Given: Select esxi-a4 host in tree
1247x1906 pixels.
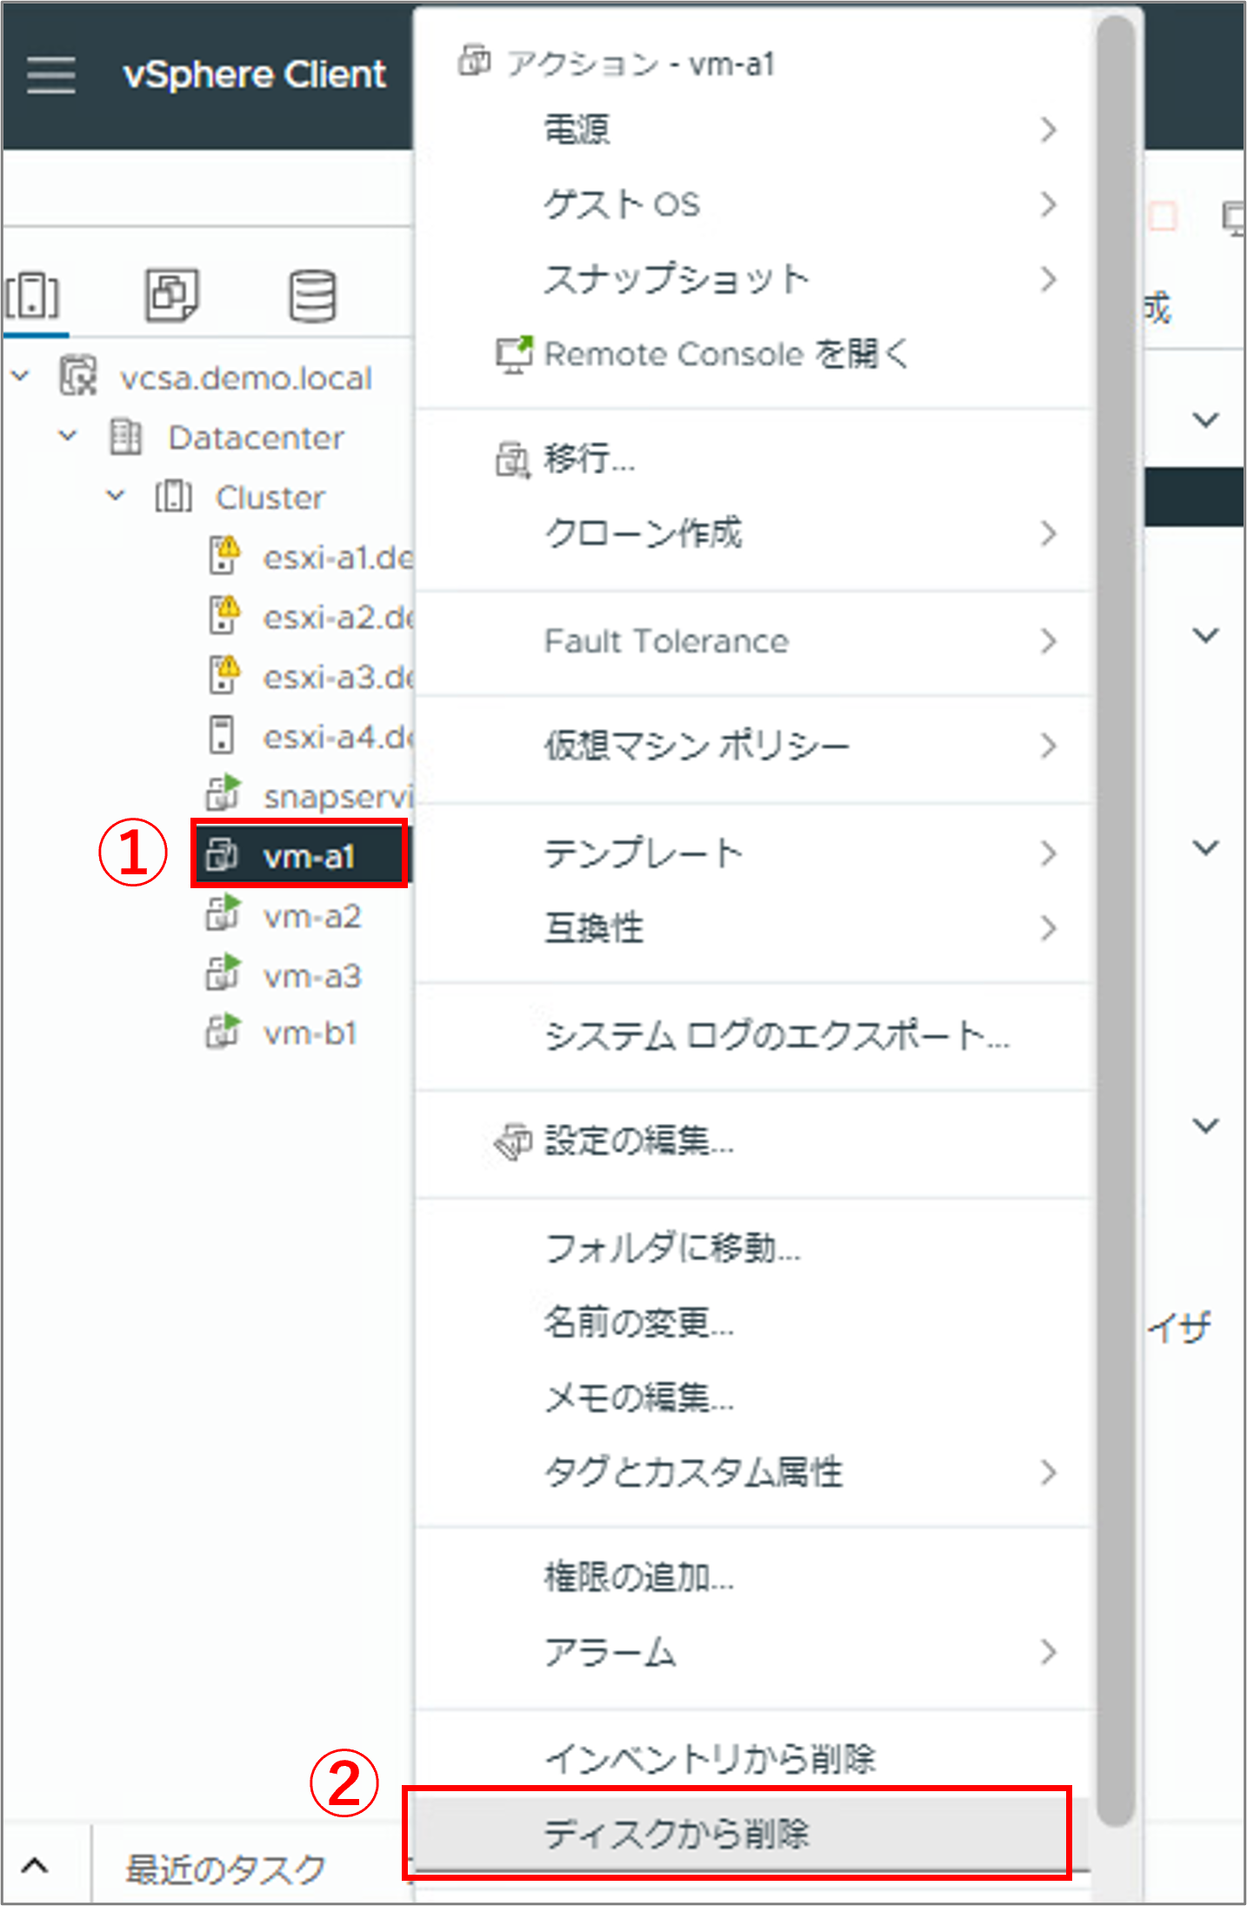Looking at the screenshot, I should point(338,736).
